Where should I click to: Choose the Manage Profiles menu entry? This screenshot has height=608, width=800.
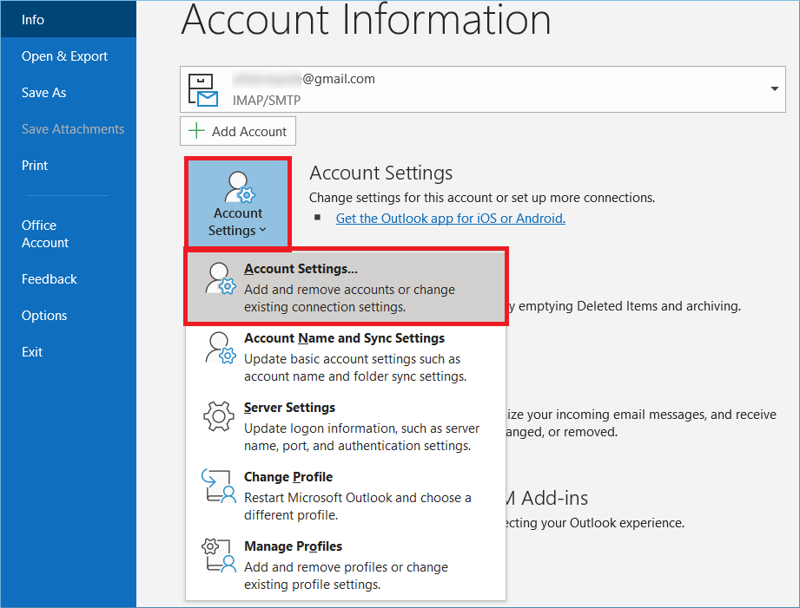(346, 565)
